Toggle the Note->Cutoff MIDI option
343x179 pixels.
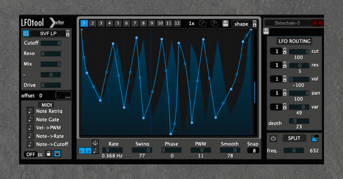point(30,144)
